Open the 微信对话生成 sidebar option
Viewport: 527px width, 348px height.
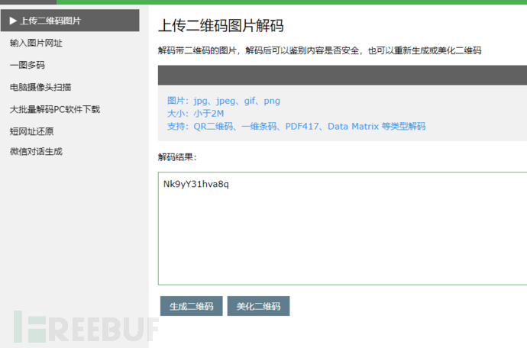[36, 152]
